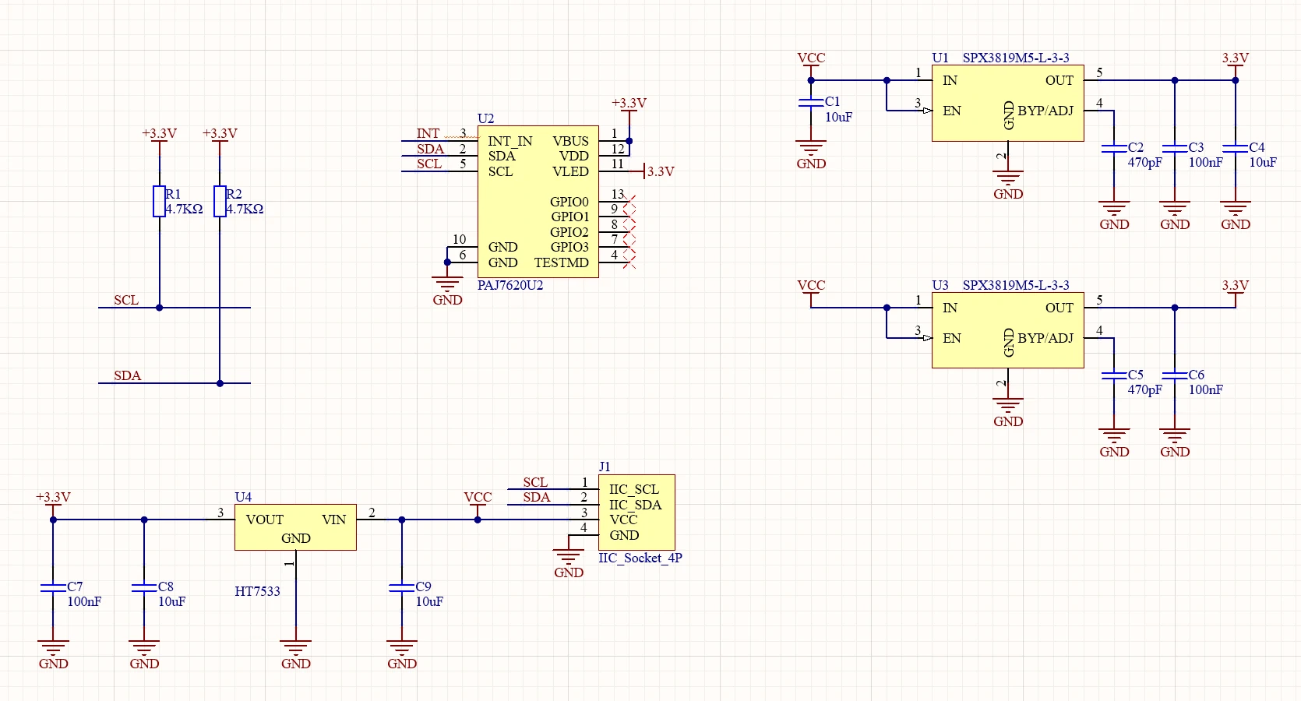Select capacitor C9 10uF symbol
The width and height of the screenshot is (1301, 701).
402,588
